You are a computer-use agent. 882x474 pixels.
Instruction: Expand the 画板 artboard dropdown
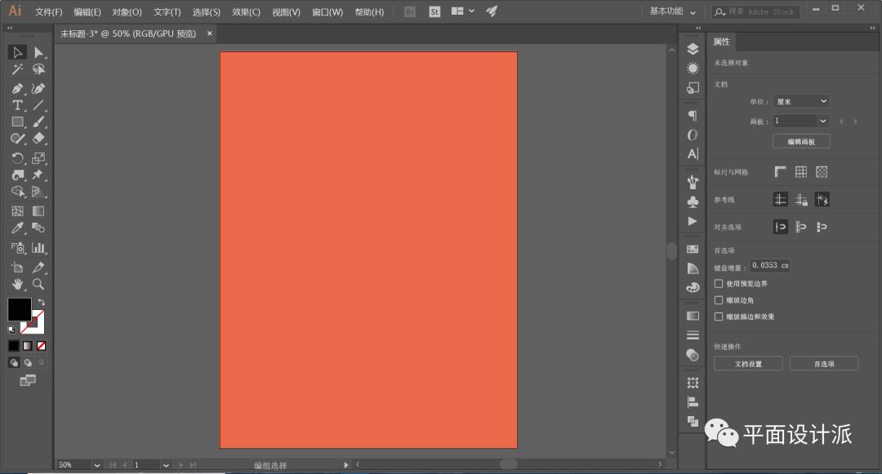coord(823,121)
